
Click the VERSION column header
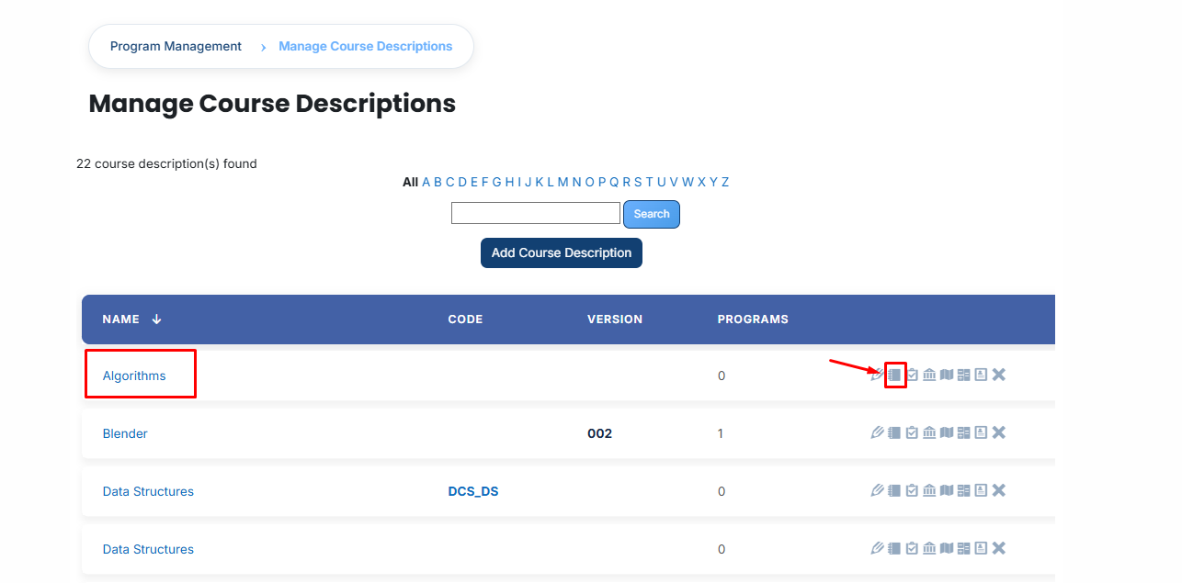tap(615, 320)
